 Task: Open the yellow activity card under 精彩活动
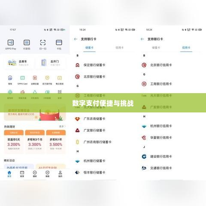[51, 167]
